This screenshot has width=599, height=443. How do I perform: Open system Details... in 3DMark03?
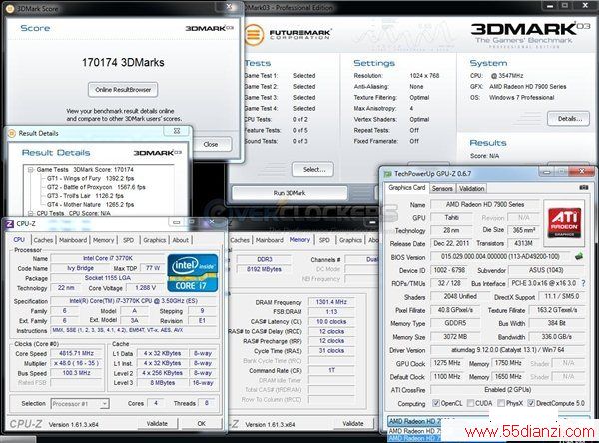568,119
